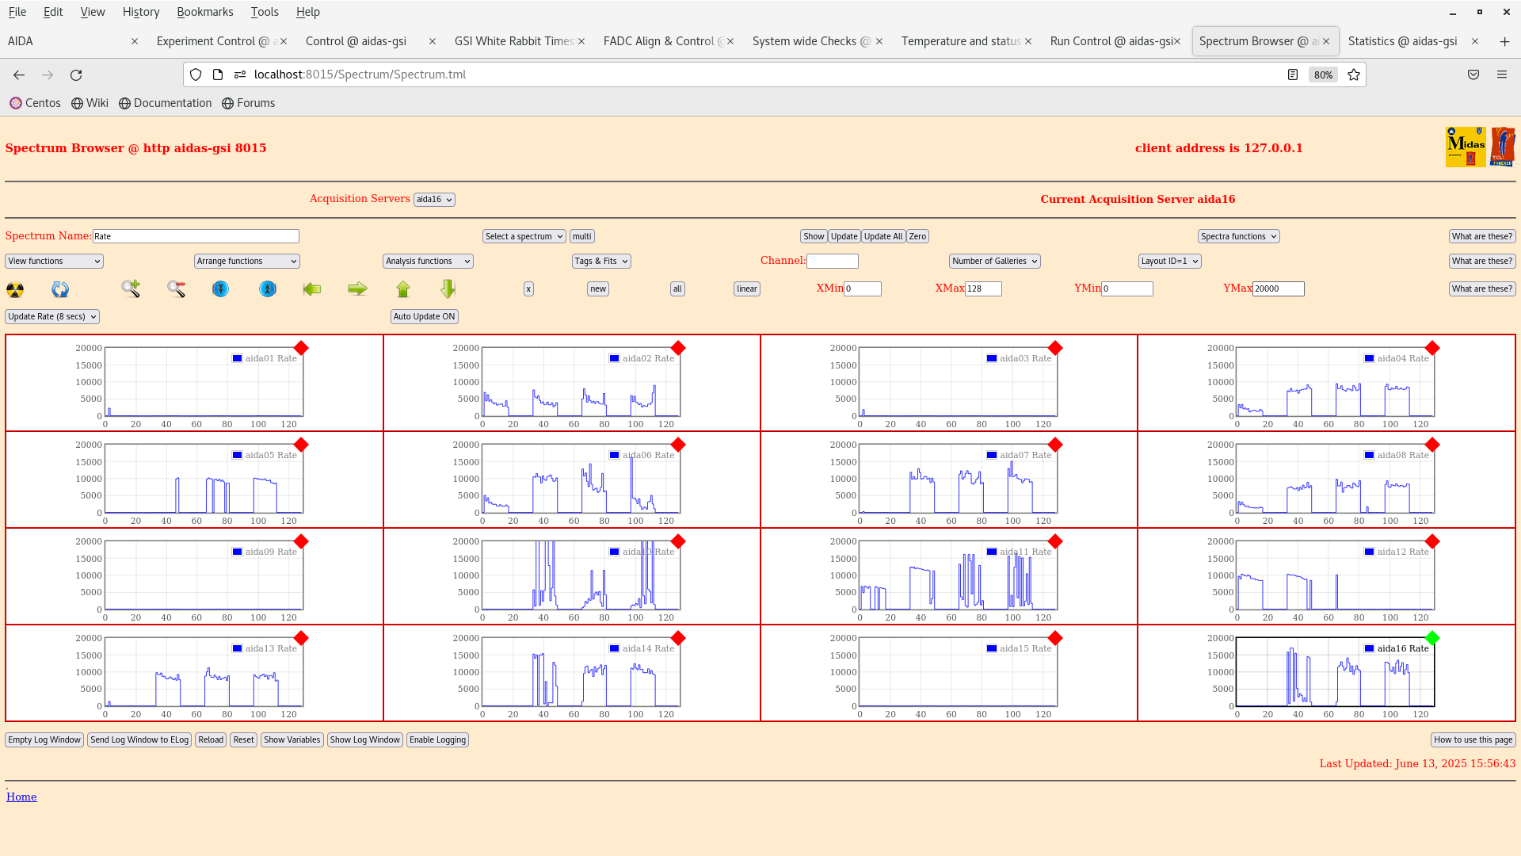Click the blue refresh arrows icon

pyautogui.click(x=60, y=289)
